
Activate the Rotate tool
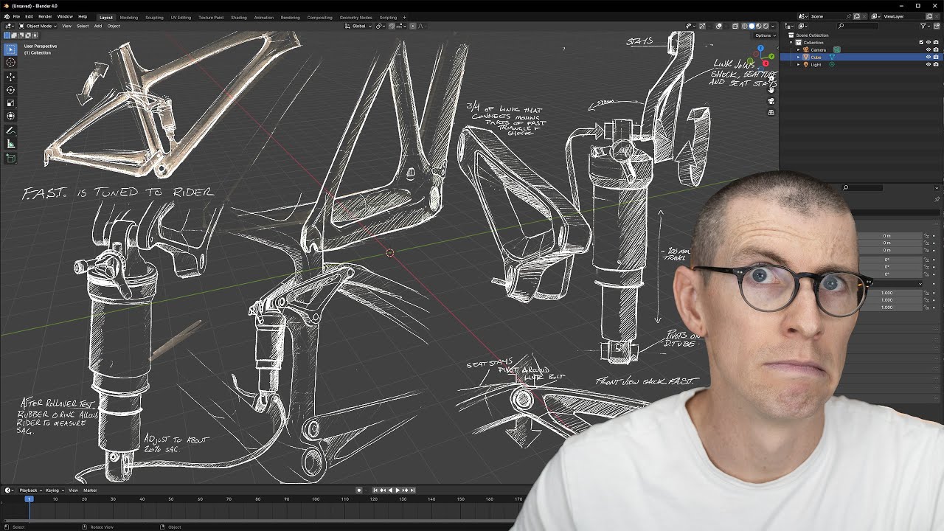pos(10,90)
